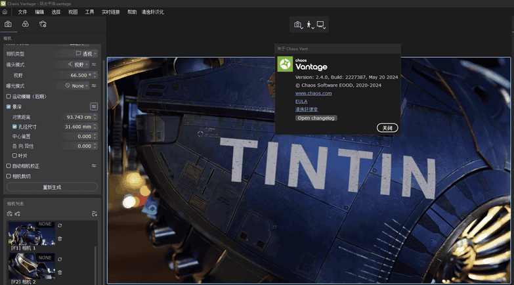Enable the 叶片 checkbox

click(x=14, y=156)
